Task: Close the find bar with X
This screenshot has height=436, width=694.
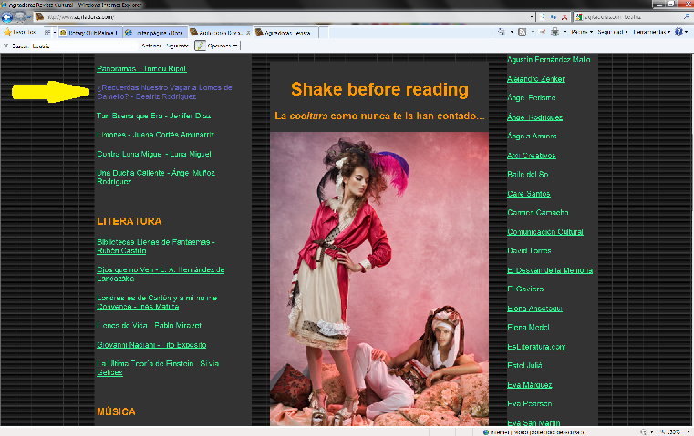Action: [7, 45]
